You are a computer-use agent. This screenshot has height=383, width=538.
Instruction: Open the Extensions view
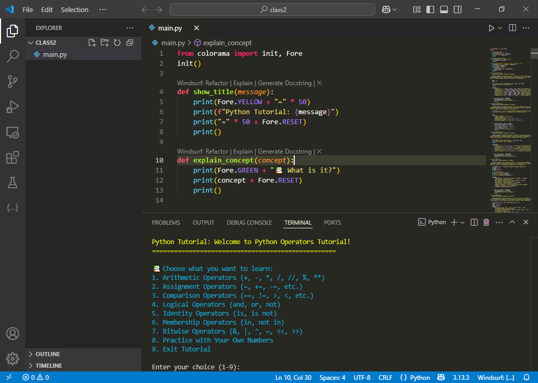coord(13,158)
